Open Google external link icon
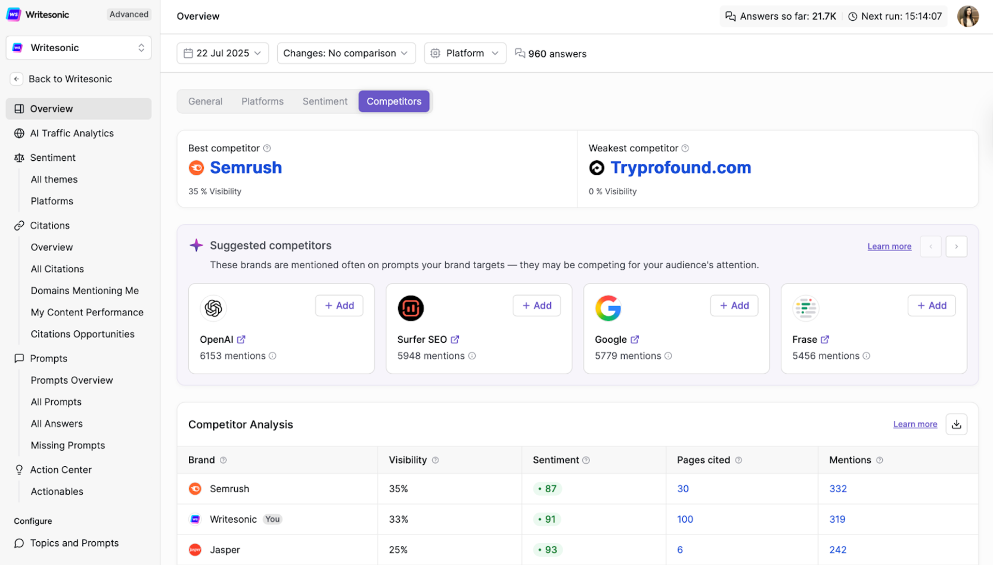Screen dimensions: 993x565 click(x=635, y=340)
